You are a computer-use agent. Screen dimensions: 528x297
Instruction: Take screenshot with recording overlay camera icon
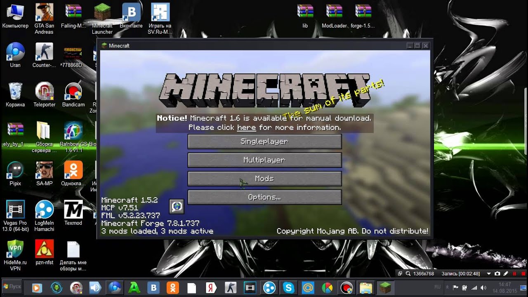click(x=497, y=274)
